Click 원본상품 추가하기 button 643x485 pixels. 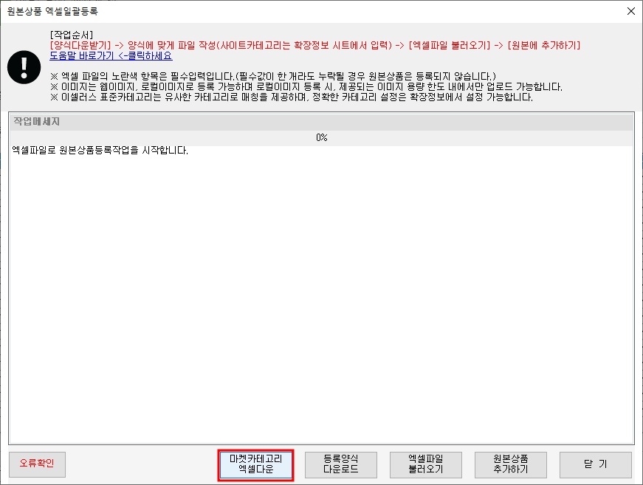(x=511, y=464)
